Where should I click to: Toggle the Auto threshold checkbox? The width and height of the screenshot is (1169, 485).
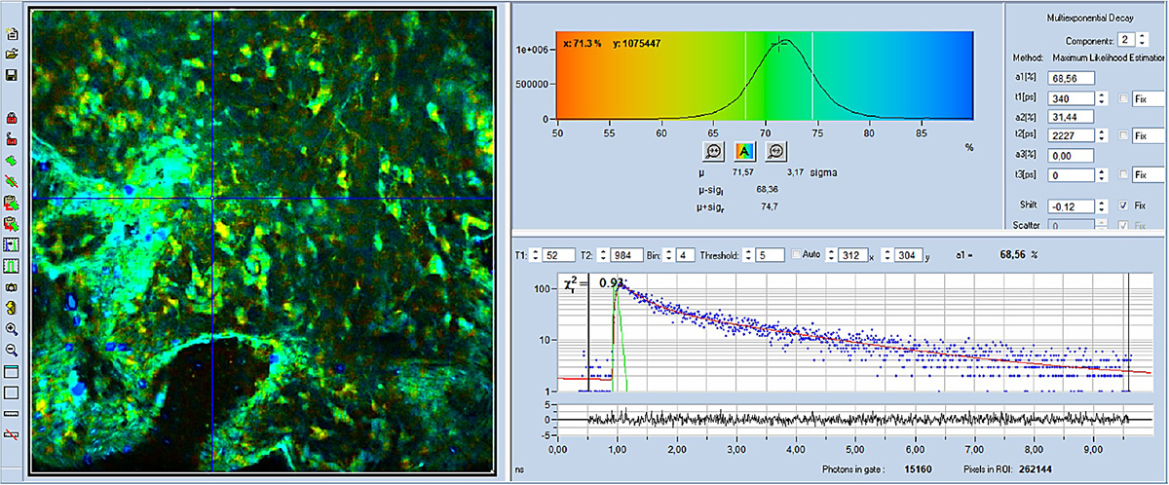798,254
